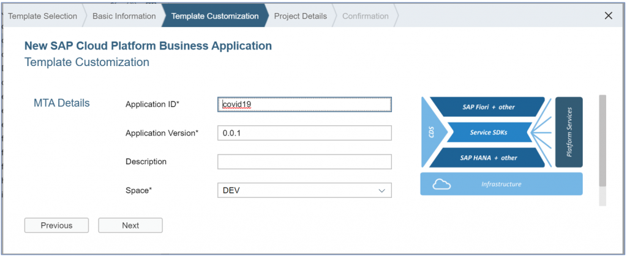The width and height of the screenshot is (627, 256).
Task: Click the 'SAP HANA + other' diagram block
Action: (x=489, y=158)
